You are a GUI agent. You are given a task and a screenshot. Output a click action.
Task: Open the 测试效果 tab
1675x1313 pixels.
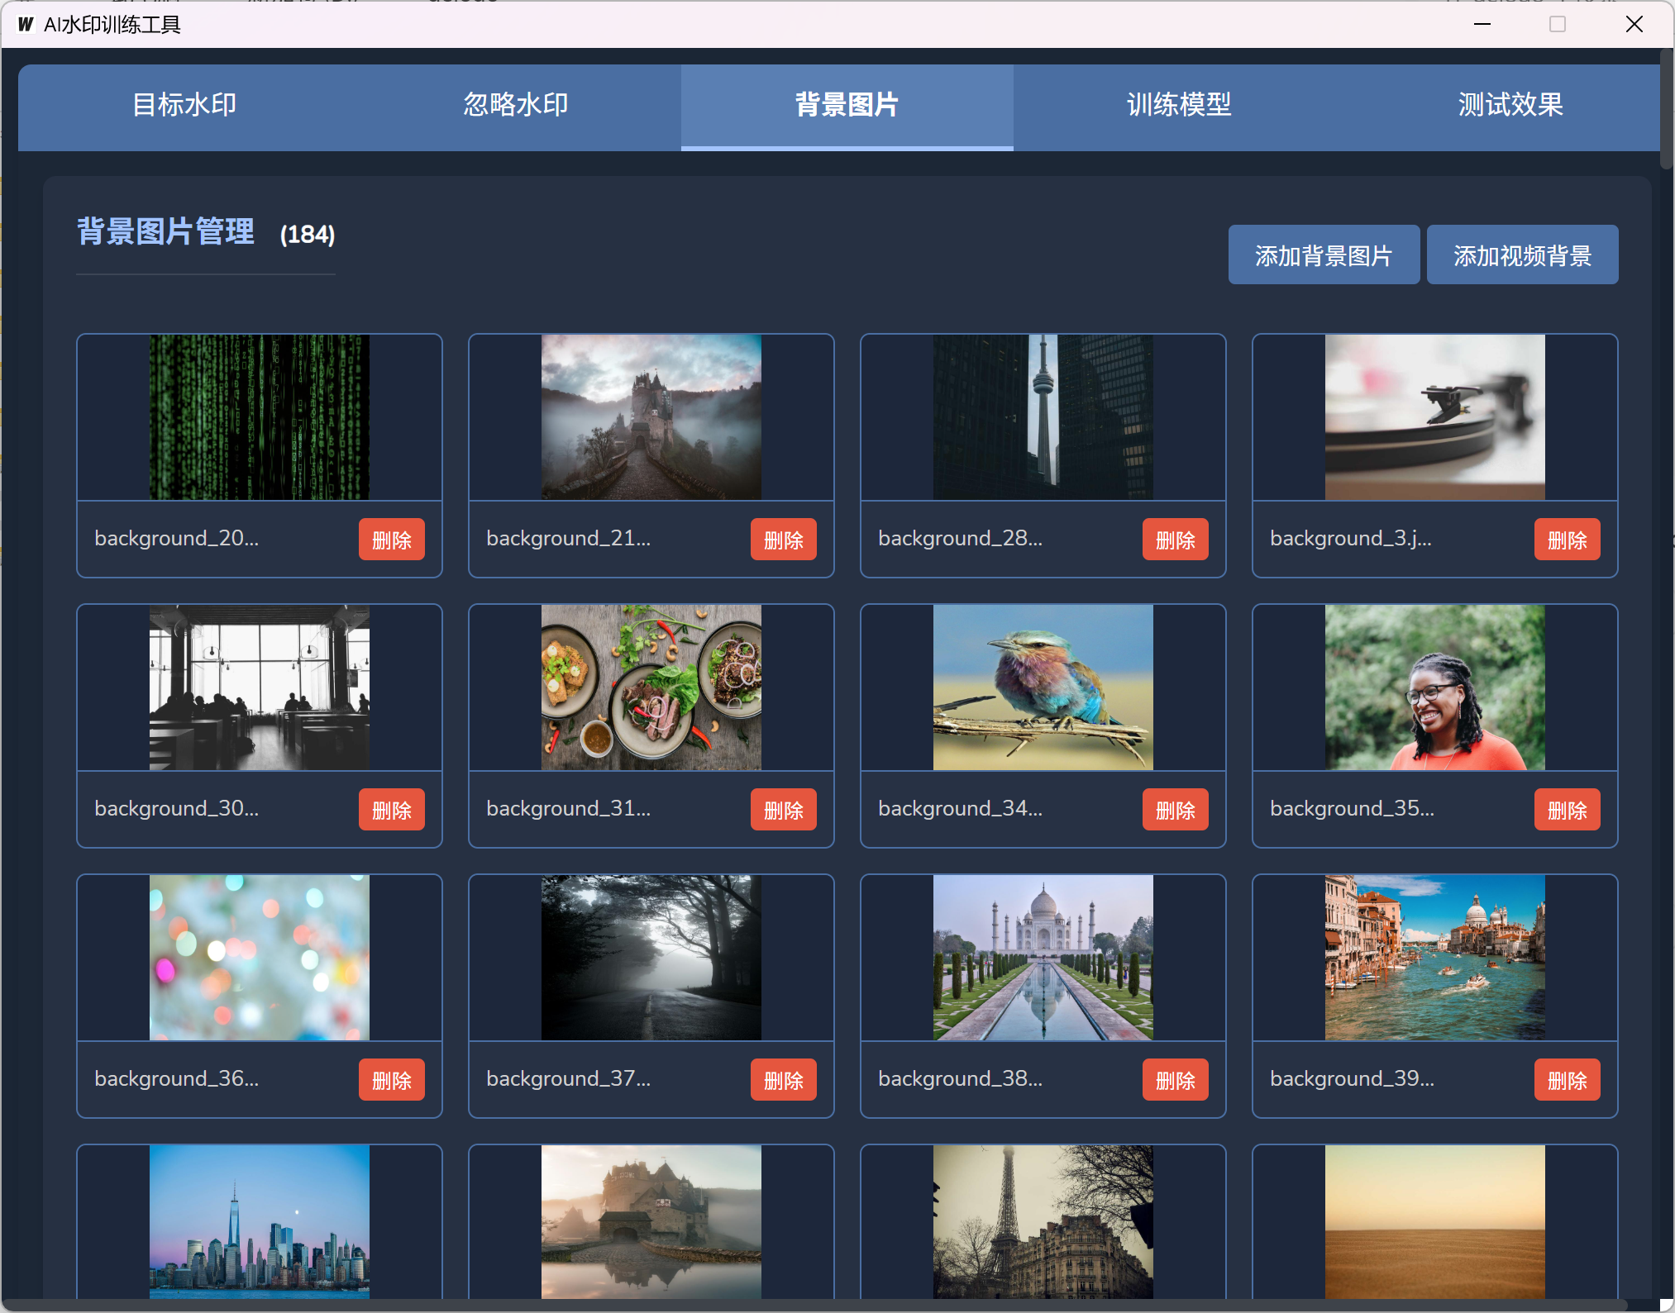click(1510, 106)
